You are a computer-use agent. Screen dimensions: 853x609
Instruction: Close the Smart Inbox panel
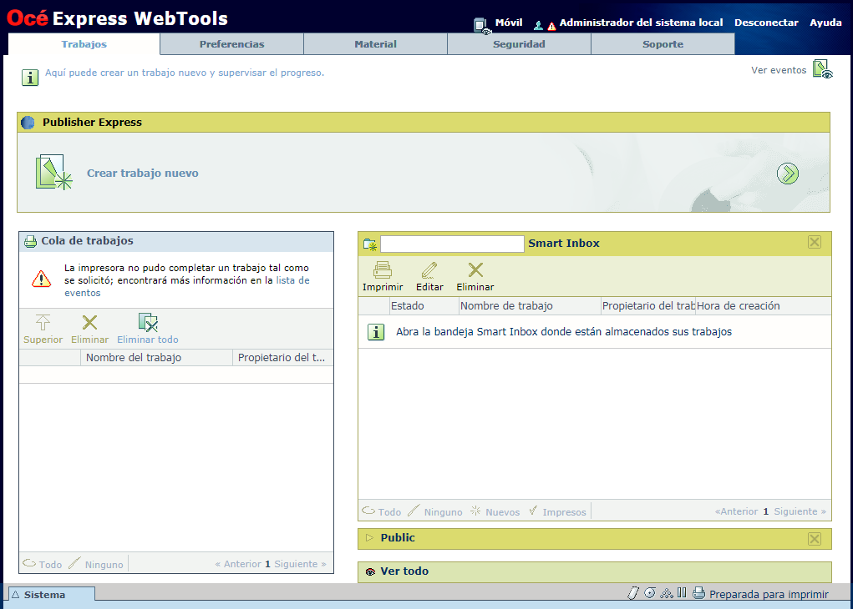[815, 242]
